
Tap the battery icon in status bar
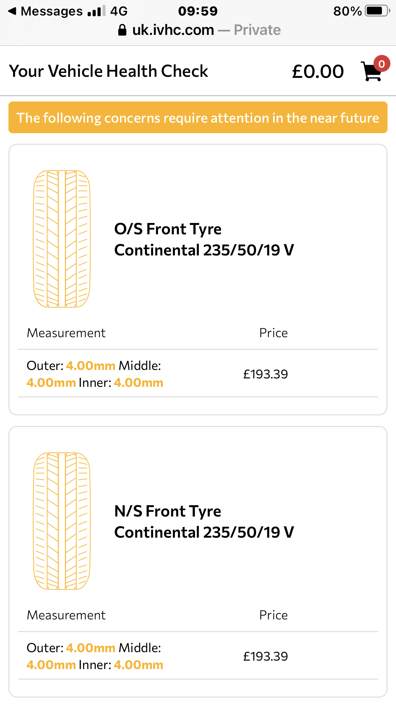tap(377, 11)
